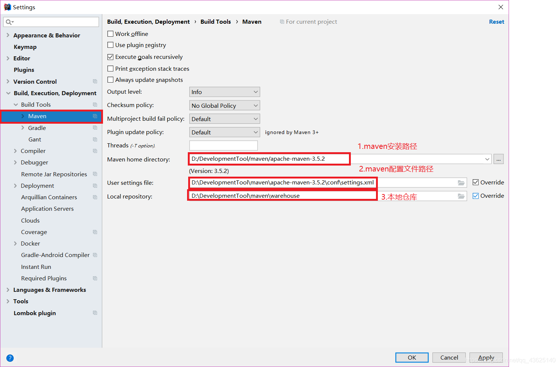Image resolution: width=559 pixels, height=367 pixels.
Task: Enable the Work offline checkbox
Action: [x=110, y=34]
